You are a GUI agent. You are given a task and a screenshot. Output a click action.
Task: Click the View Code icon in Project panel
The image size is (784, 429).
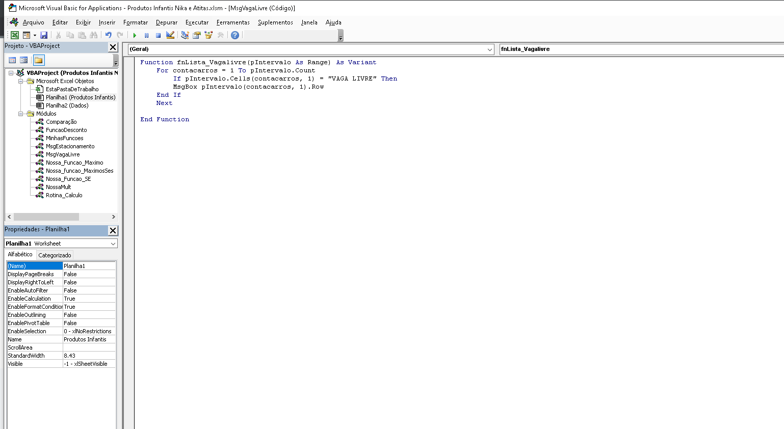coord(12,60)
